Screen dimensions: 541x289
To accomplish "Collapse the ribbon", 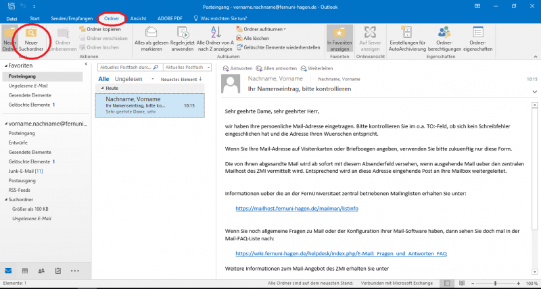I will (536, 57).
